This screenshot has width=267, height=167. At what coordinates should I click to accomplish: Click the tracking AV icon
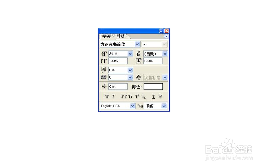pyautogui.click(x=104, y=77)
